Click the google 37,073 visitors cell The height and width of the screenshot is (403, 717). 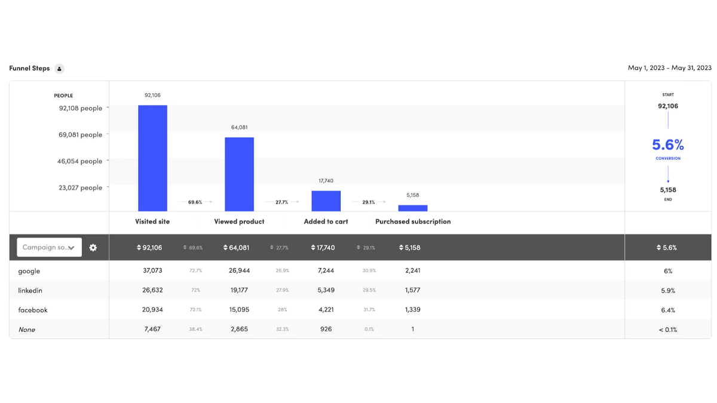pos(152,270)
